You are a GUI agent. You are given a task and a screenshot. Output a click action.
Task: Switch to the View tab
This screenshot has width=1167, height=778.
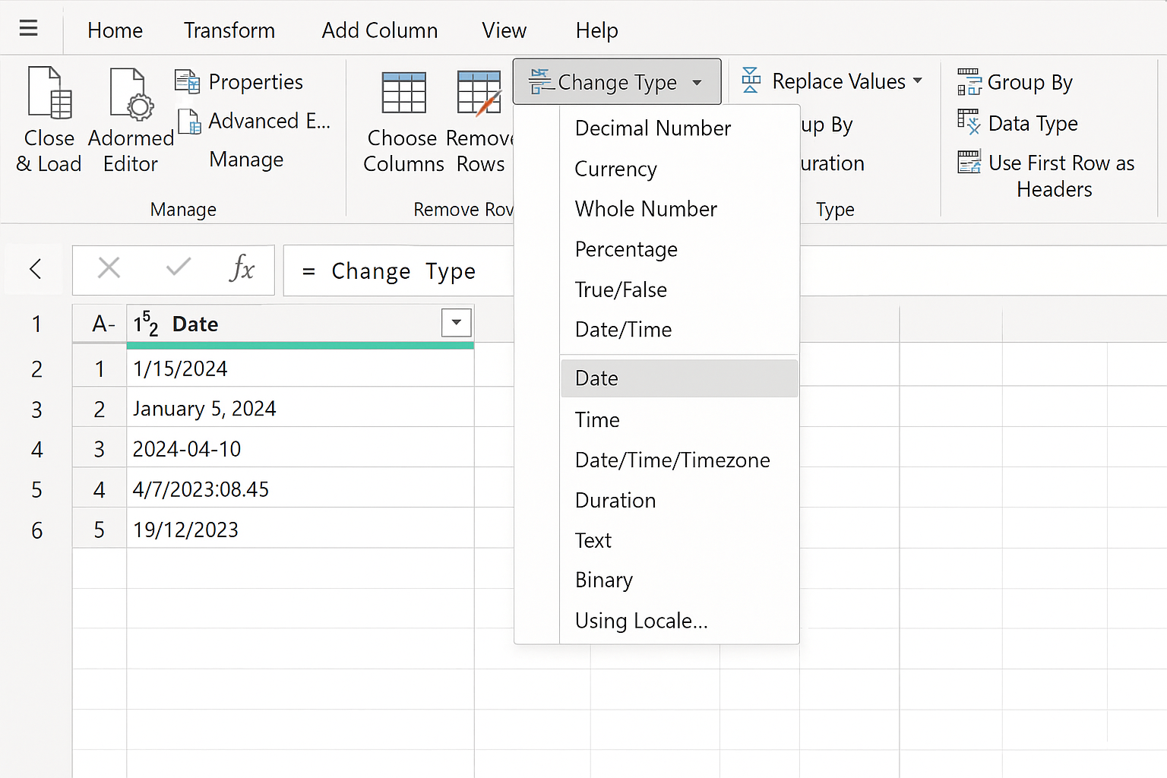pos(504,30)
